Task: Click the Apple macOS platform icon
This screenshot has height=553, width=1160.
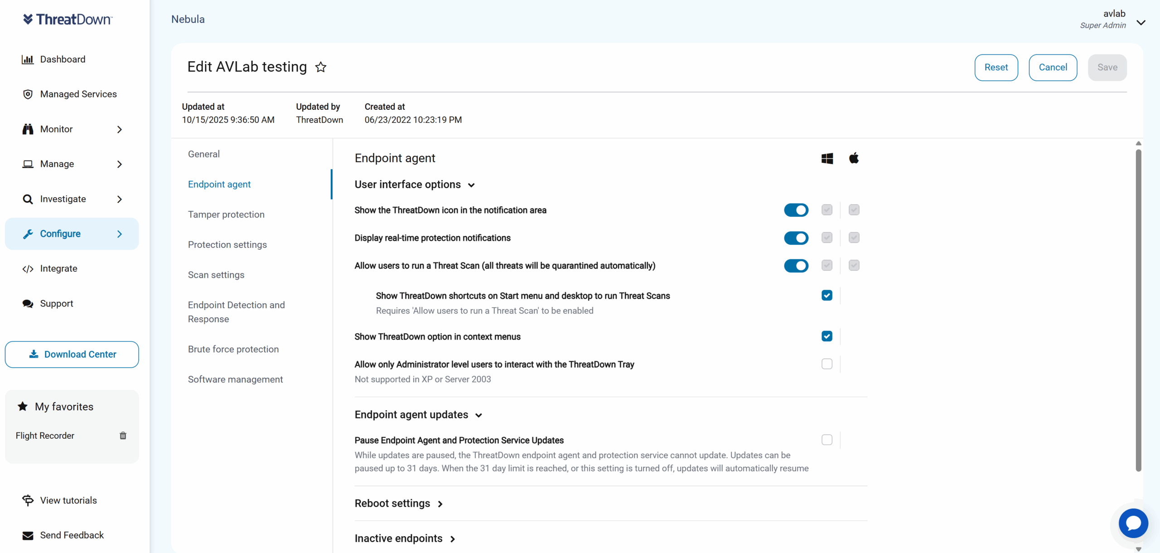Action: click(854, 158)
